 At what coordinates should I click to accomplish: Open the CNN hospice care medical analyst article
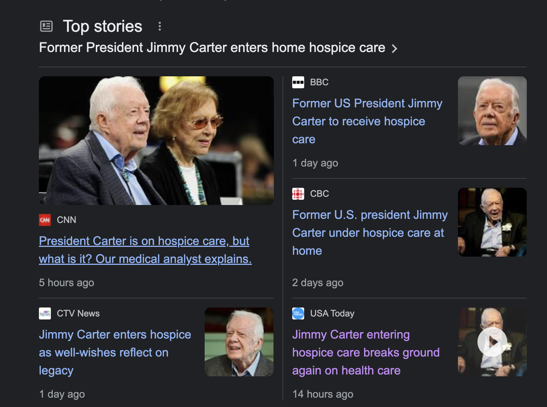point(145,250)
